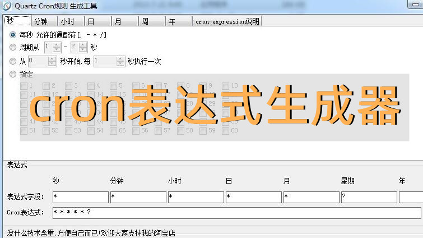Select the 每秒 radio option
The width and height of the screenshot is (423, 238).
coord(13,35)
